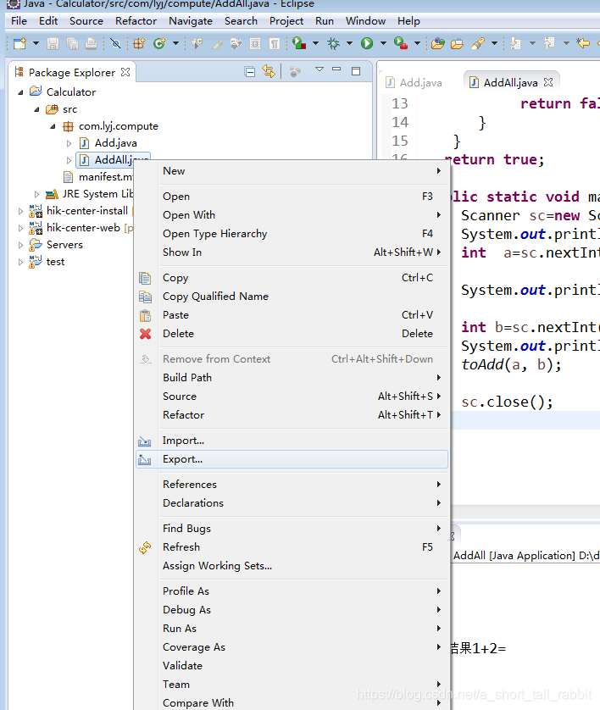Toggle Show Whitespace Characters paragraph icon
Viewport: 600px width, 710px height.
[x=275, y=43]
